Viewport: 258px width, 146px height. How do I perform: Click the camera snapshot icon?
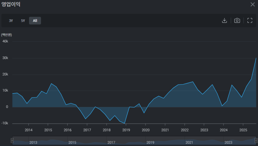click(x=237, y=20)
